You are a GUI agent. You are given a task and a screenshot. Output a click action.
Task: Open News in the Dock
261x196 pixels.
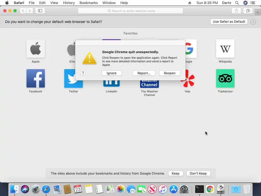[152, 189]
